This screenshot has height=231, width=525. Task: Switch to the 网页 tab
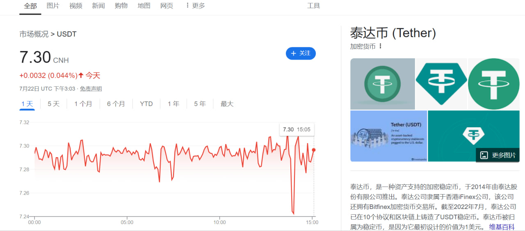click(167, 6)
